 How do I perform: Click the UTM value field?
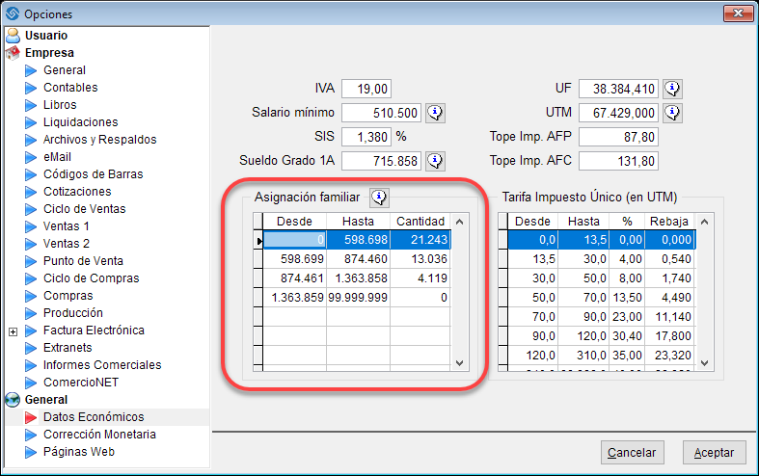coord(618,113)
